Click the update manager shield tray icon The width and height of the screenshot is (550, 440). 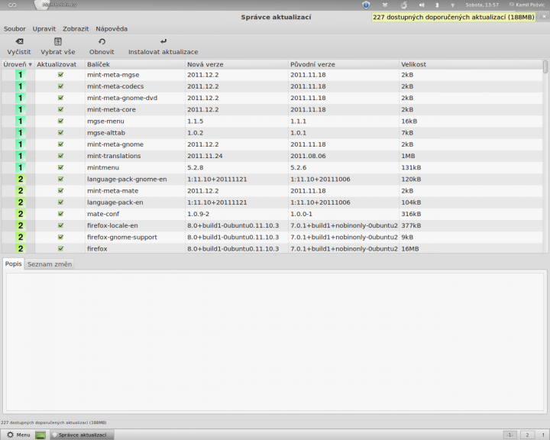point(366,5)
